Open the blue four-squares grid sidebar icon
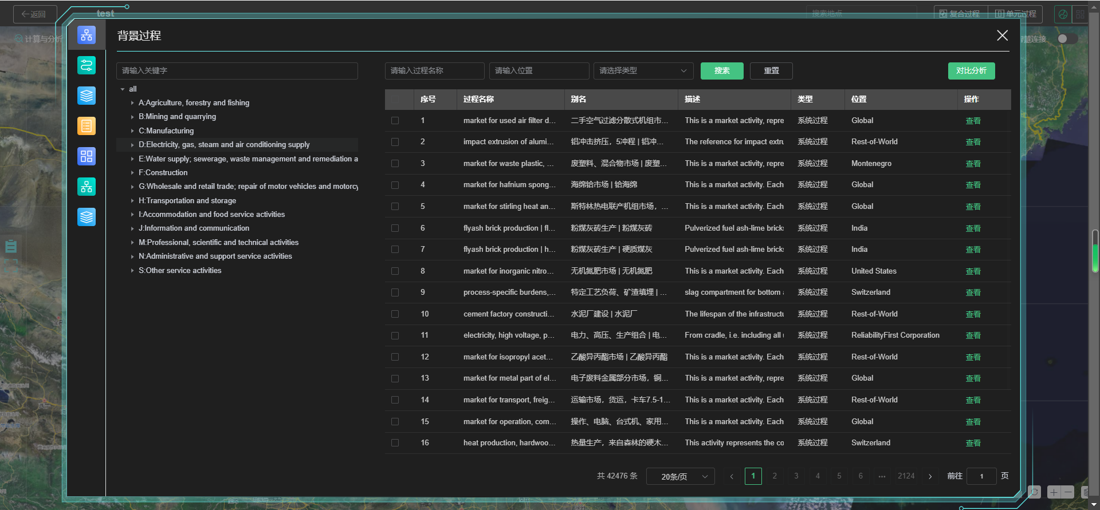Image resolution: width=1100 pixels, height=510 pixels. click(x=87, y=156)
